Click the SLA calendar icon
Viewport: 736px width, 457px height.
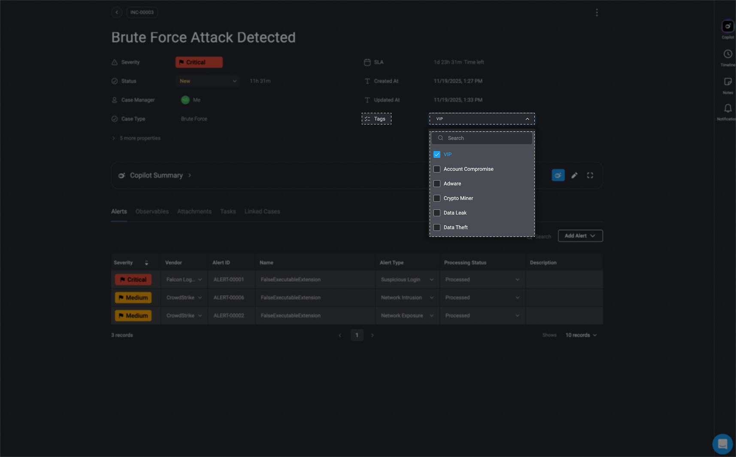[367, 62]
